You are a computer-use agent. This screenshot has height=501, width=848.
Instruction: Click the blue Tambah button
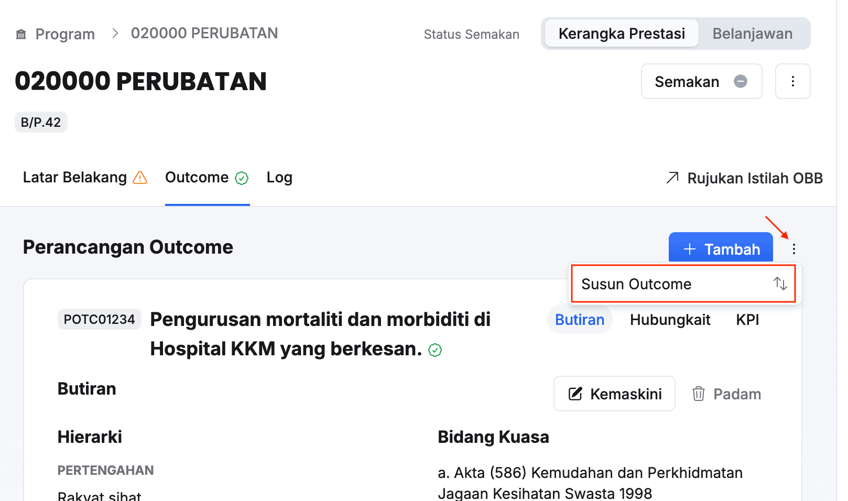click(x=721, y=248)
